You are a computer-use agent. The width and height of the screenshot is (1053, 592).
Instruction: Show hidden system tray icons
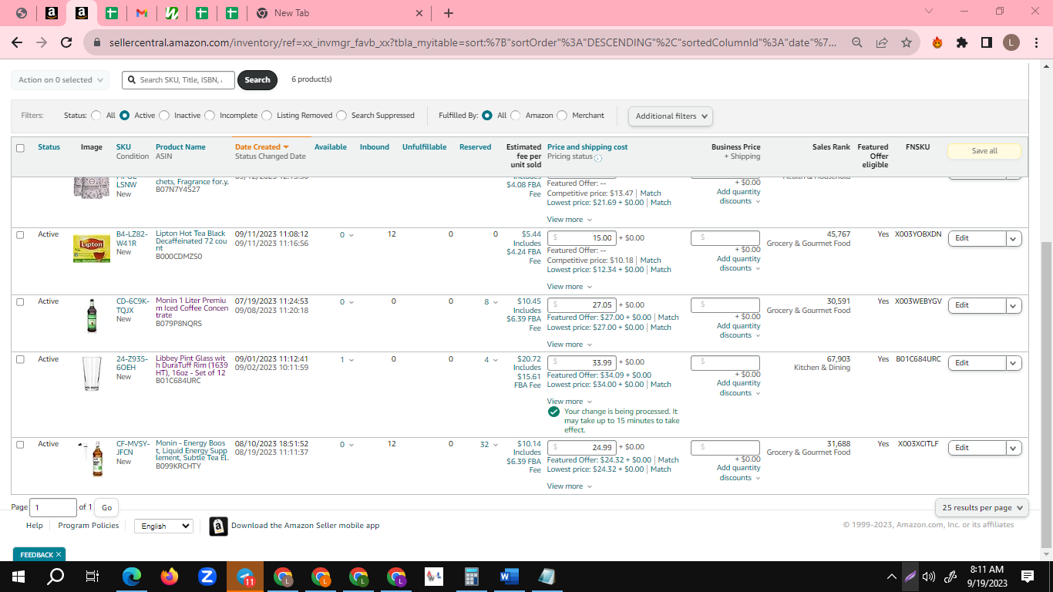(x=892, y=577)
